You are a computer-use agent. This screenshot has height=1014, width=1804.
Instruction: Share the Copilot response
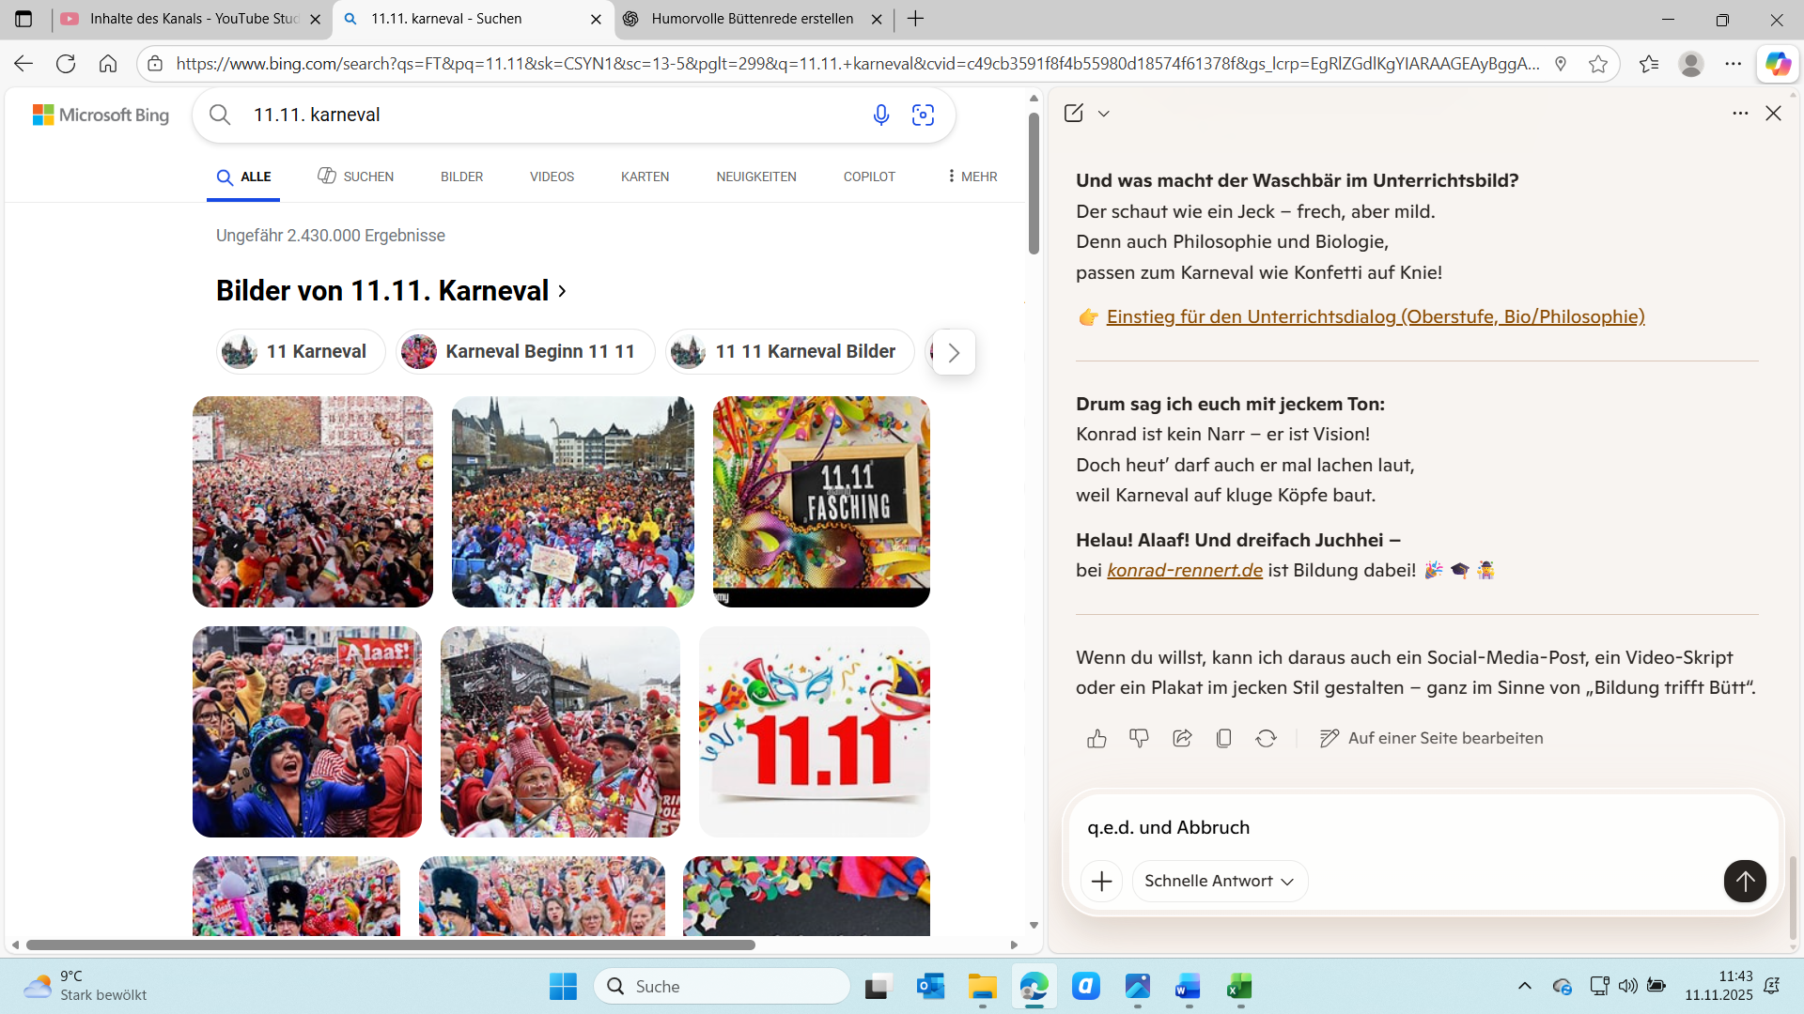(1182, 739)
